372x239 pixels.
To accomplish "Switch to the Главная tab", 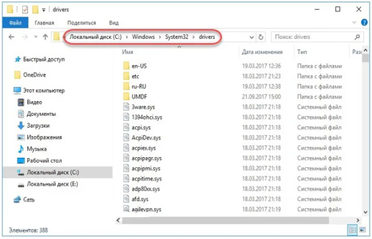I will [x=45, y=23].
